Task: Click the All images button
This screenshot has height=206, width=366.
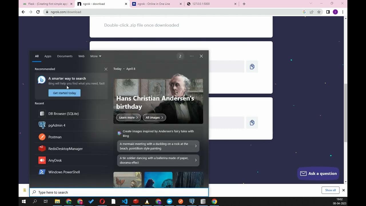Action: click(154, 118)
